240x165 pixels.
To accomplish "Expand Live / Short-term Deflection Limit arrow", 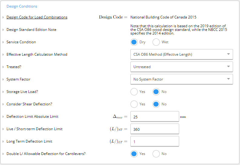I will point(3,129).
